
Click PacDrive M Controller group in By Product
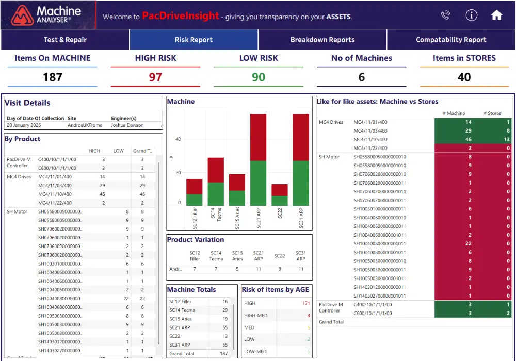[19, 162]
